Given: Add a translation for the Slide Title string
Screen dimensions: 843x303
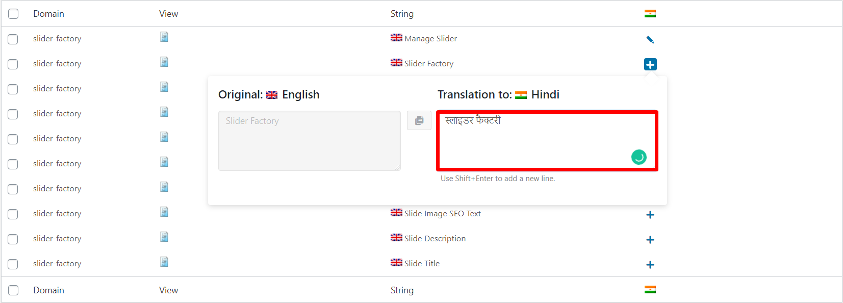Looking at the screenshot, I should point(650,265).
